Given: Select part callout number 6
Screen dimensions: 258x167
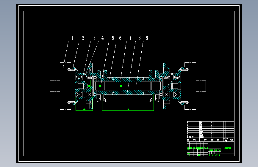Looking at the screenshot, I should click(x=120, y=38).
